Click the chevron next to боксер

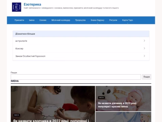click(144, 48)
